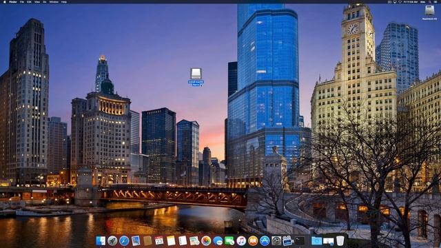
Task: Open the Apple menu
Action: coord(4,1)
